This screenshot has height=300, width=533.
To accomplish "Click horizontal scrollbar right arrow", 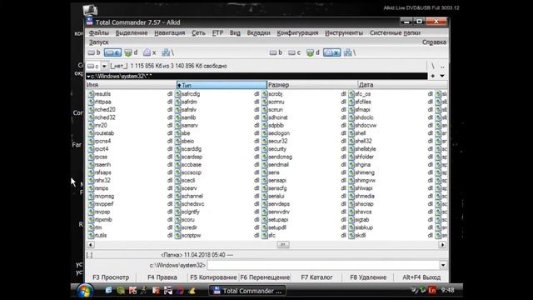I will coord(442,244).
